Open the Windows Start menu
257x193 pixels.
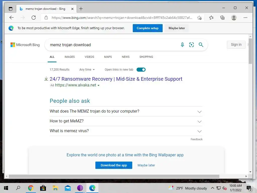point(6,188)
